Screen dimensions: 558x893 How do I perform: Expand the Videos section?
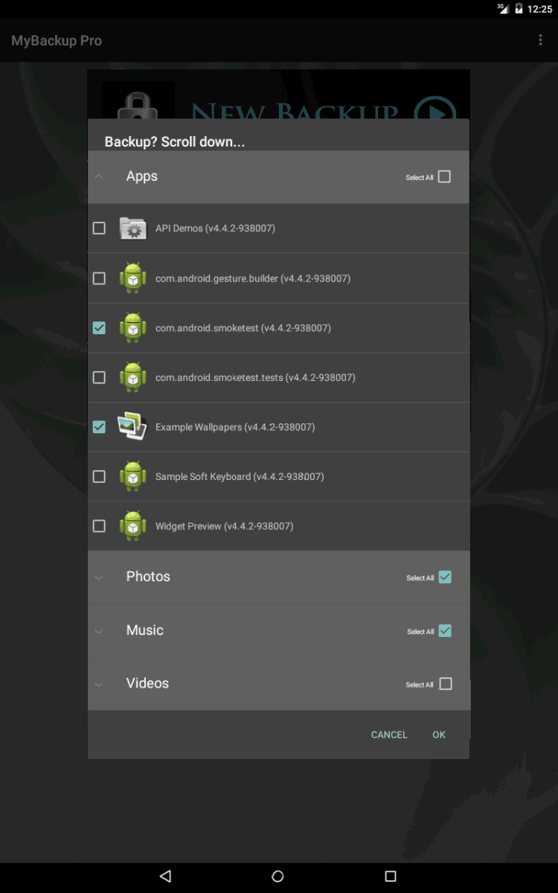pyautogui.click(x=99, y=684)
